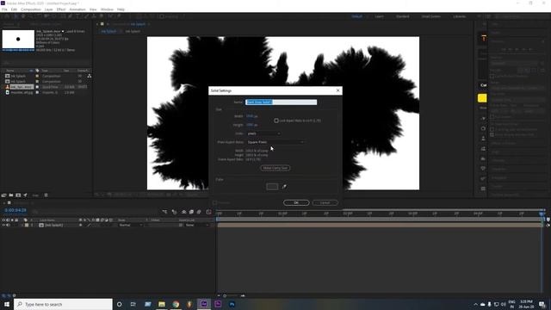Click the Task View taskbar icon
551x310 pixels.
coord(133,304)
